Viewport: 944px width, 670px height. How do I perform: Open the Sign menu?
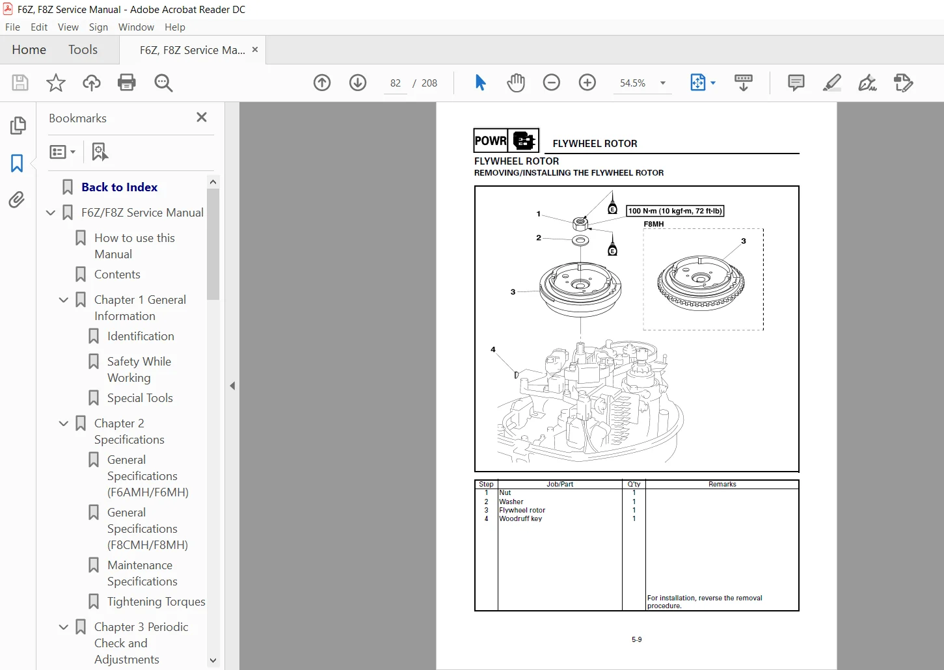98,27
